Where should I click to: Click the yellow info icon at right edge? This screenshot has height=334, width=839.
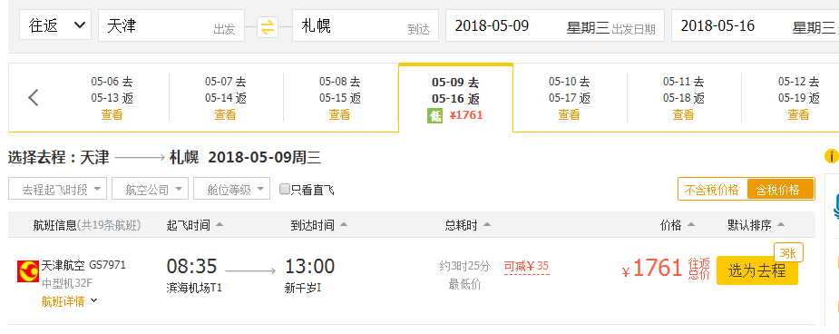click(x=831, y=156)
